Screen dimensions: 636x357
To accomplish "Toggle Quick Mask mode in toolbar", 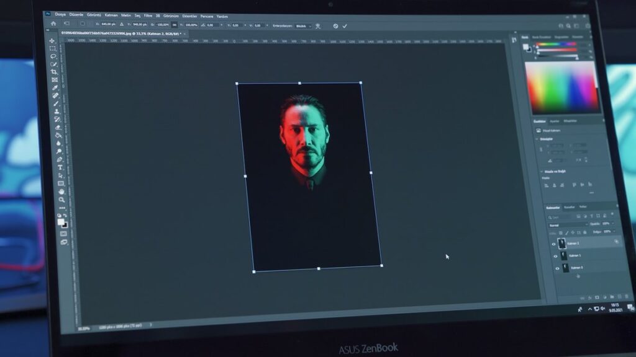I will [63, 234].
